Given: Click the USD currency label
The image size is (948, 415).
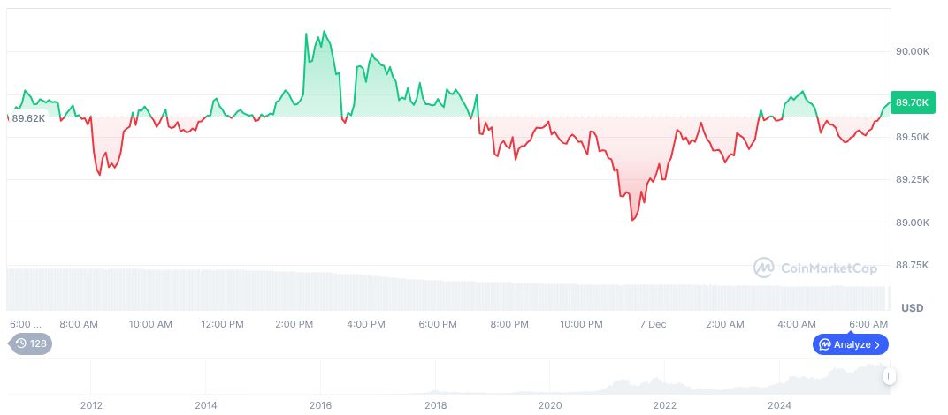Looking at the screenshot, I should [x=912, y=307].
